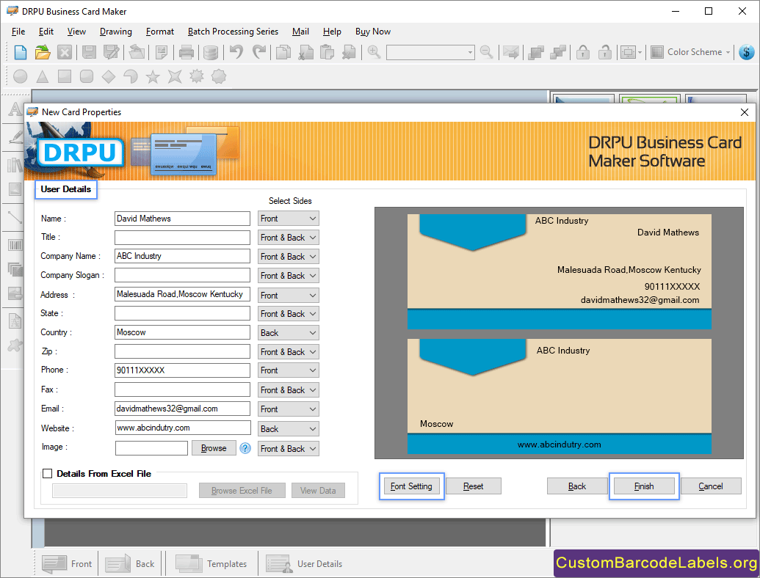Click the Zoom out magnifier icon
Screen dimensions: 760x578
[486, 52]
